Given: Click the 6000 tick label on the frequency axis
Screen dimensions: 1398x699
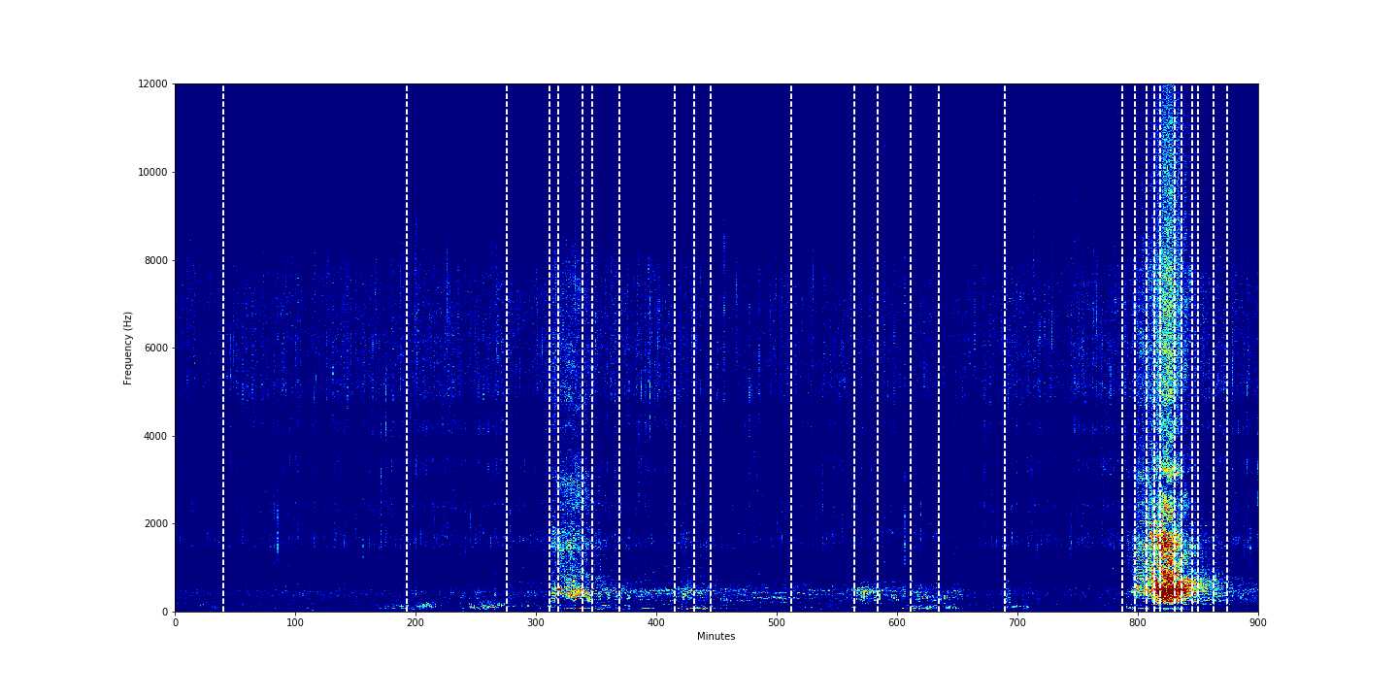Looking at the screenshot, I should (x=155, y=348).
